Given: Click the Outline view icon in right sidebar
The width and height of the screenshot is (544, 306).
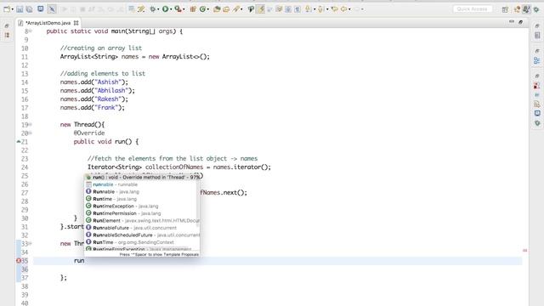Looking at the screenshot, I should click(x=537, y=60).
